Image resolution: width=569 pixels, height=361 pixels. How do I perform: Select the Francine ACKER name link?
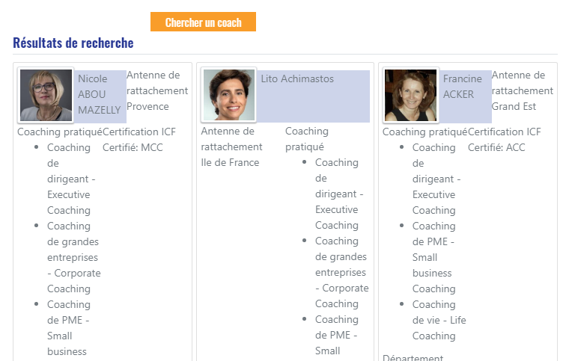[463, 87]
